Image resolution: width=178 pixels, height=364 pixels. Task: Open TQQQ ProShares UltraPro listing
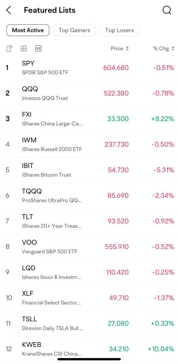click(x=90, y=196)
